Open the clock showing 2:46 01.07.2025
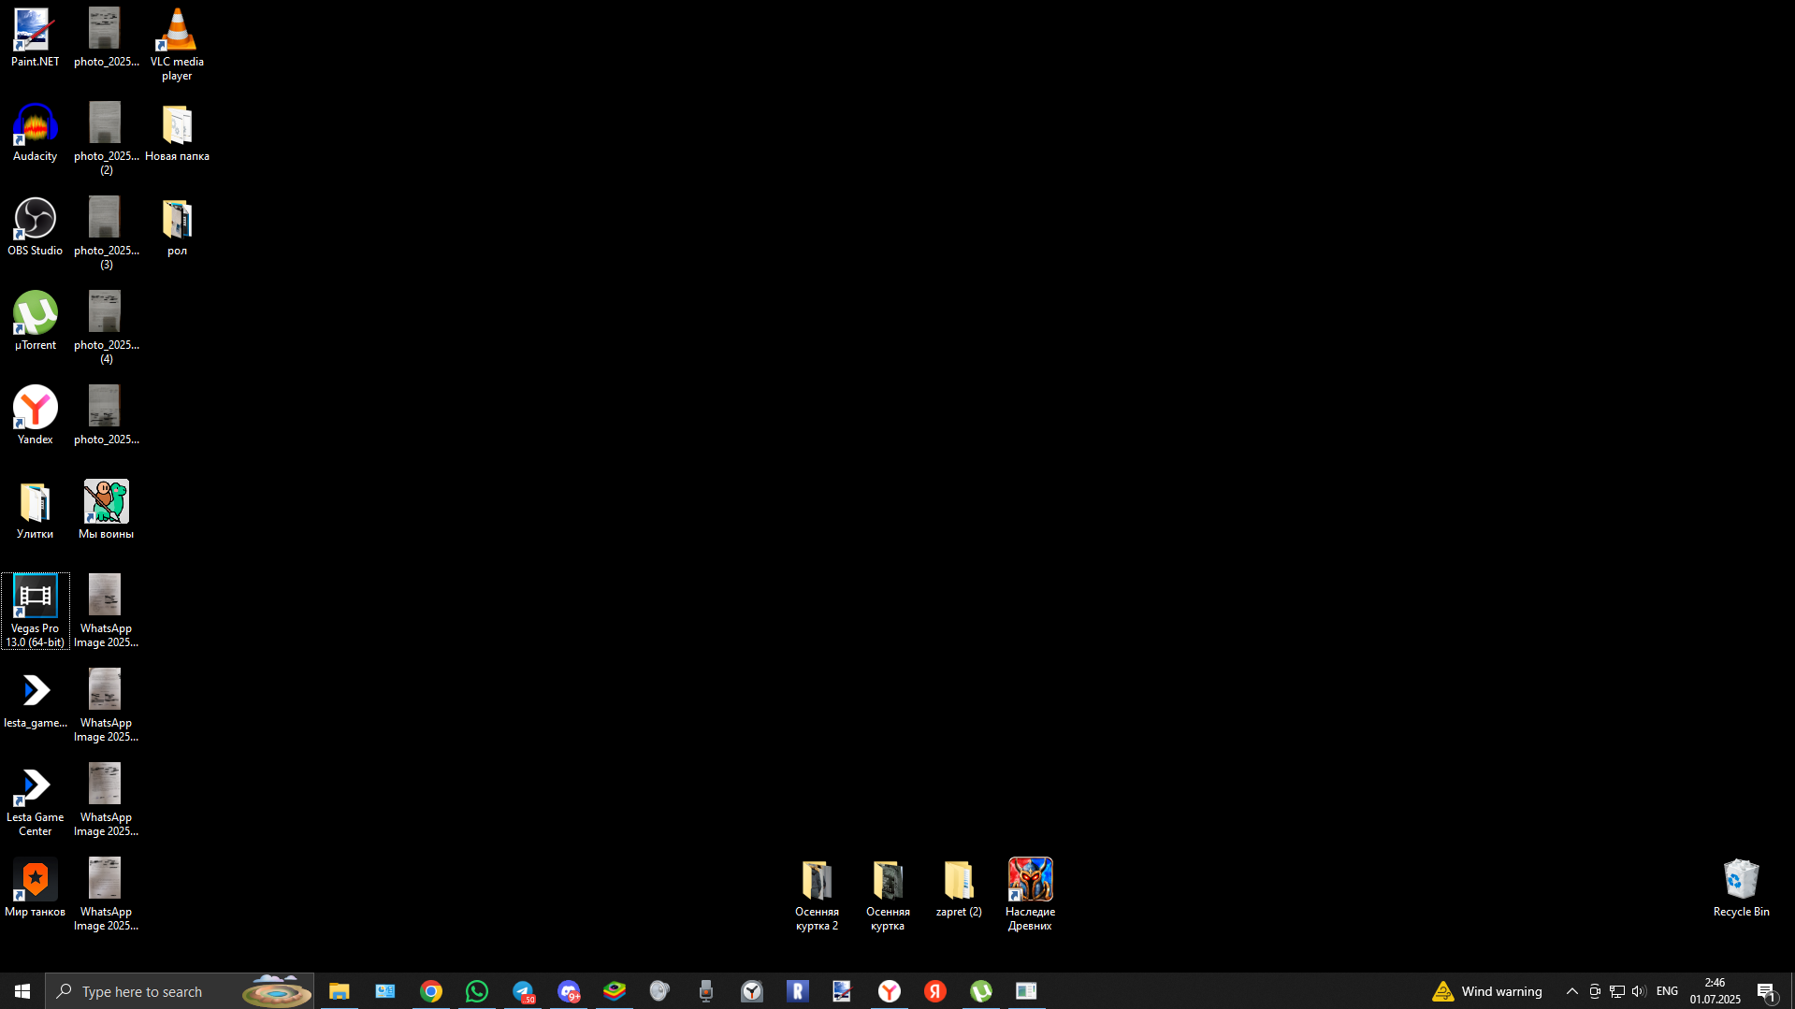1795x1009 pixels. pyautogui.click(x=1715, y=991)
